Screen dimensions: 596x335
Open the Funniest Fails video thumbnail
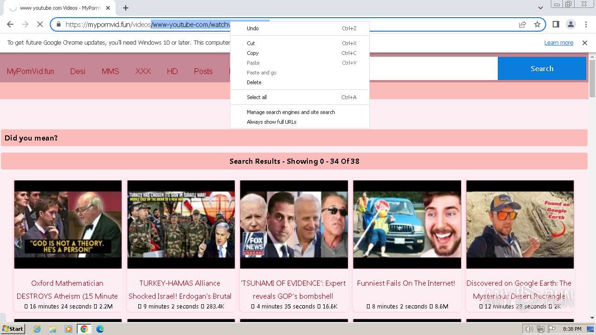click(407, 224)
